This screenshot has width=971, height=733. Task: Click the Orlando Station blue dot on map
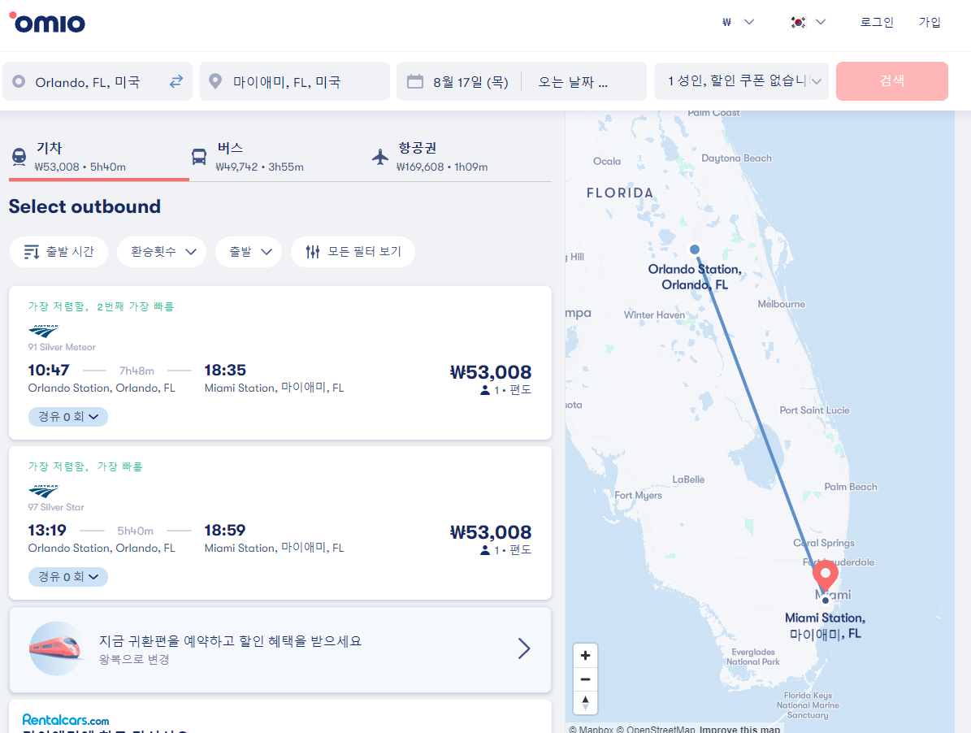pyautogui.click(x=695, y=249)
